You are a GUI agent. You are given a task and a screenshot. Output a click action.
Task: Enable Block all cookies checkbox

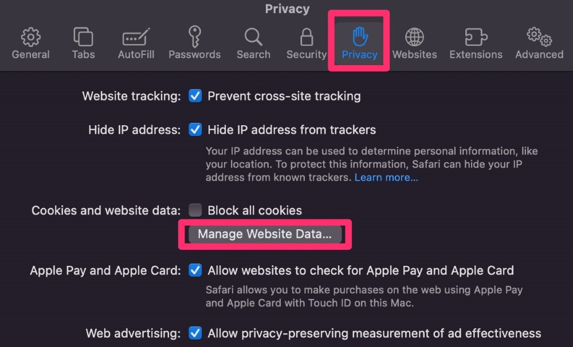pos(195,210)
